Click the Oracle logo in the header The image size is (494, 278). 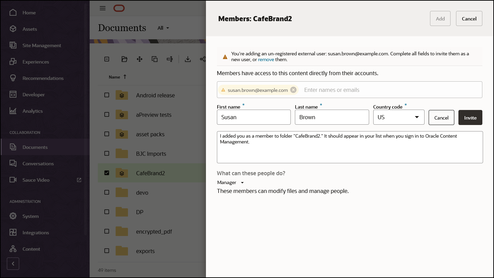(x=119, y=8)
